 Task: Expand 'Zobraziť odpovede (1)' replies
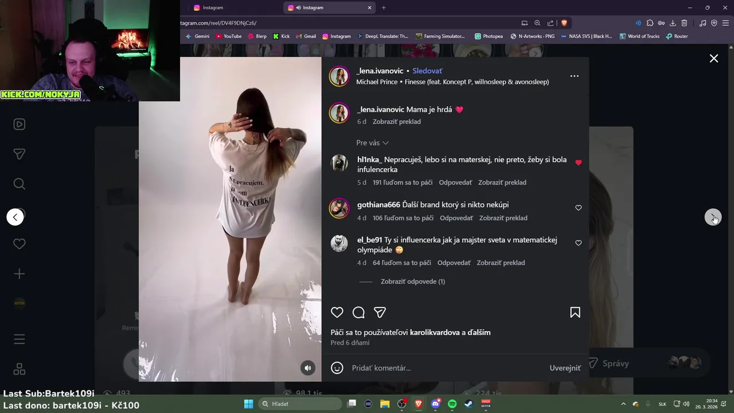point(413,282)
